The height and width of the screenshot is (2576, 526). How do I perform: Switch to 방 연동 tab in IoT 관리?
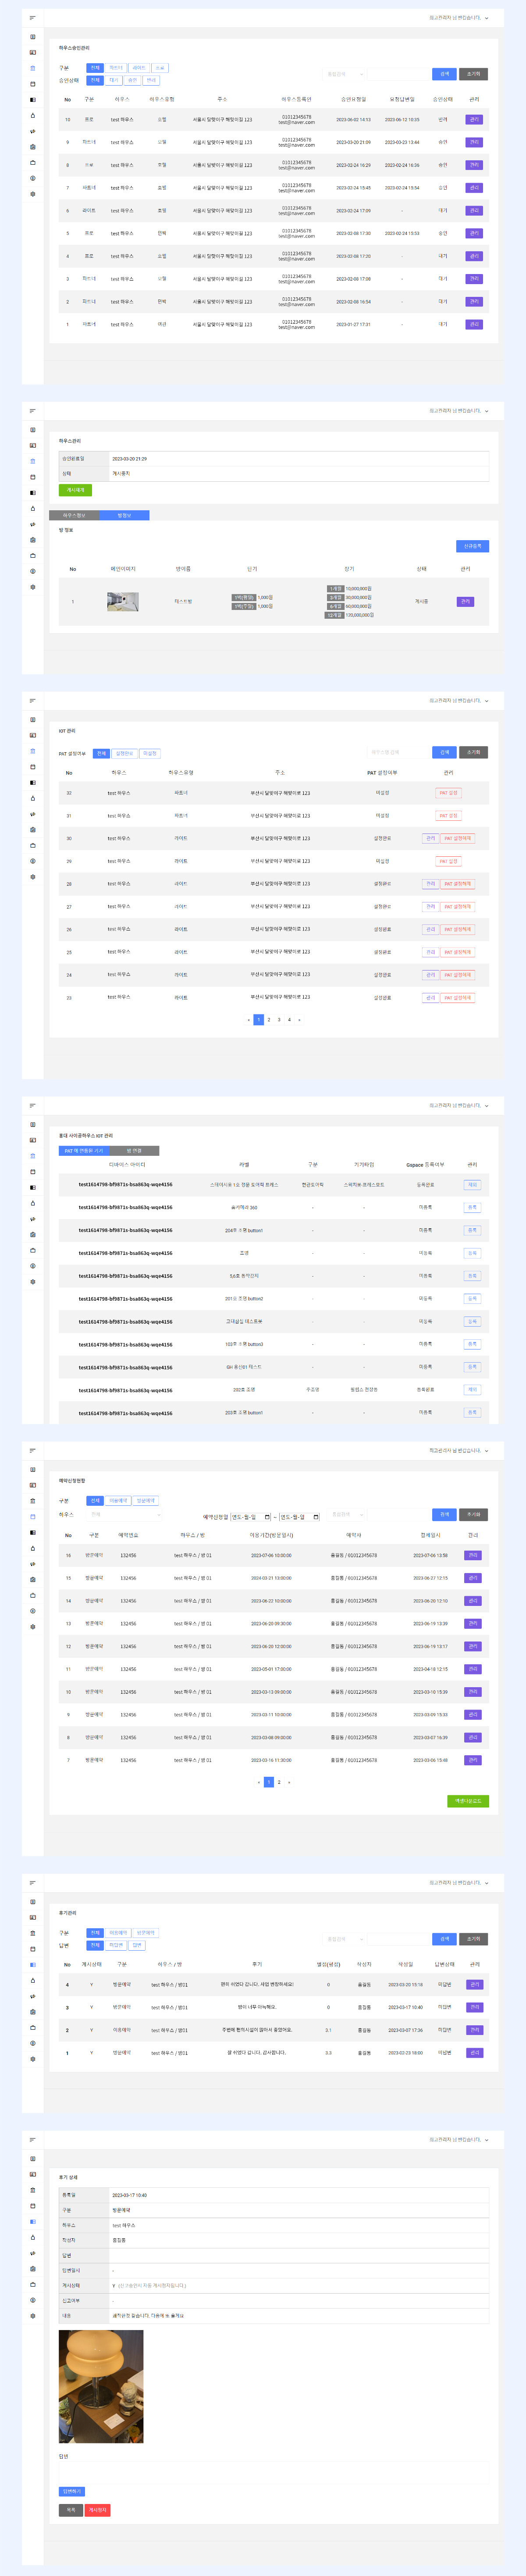(134, 1151)
